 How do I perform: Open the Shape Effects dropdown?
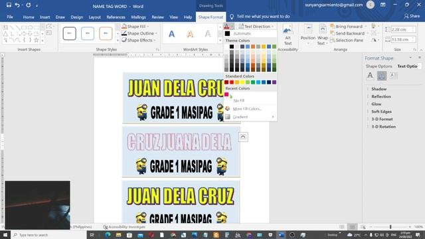point(139,40)
